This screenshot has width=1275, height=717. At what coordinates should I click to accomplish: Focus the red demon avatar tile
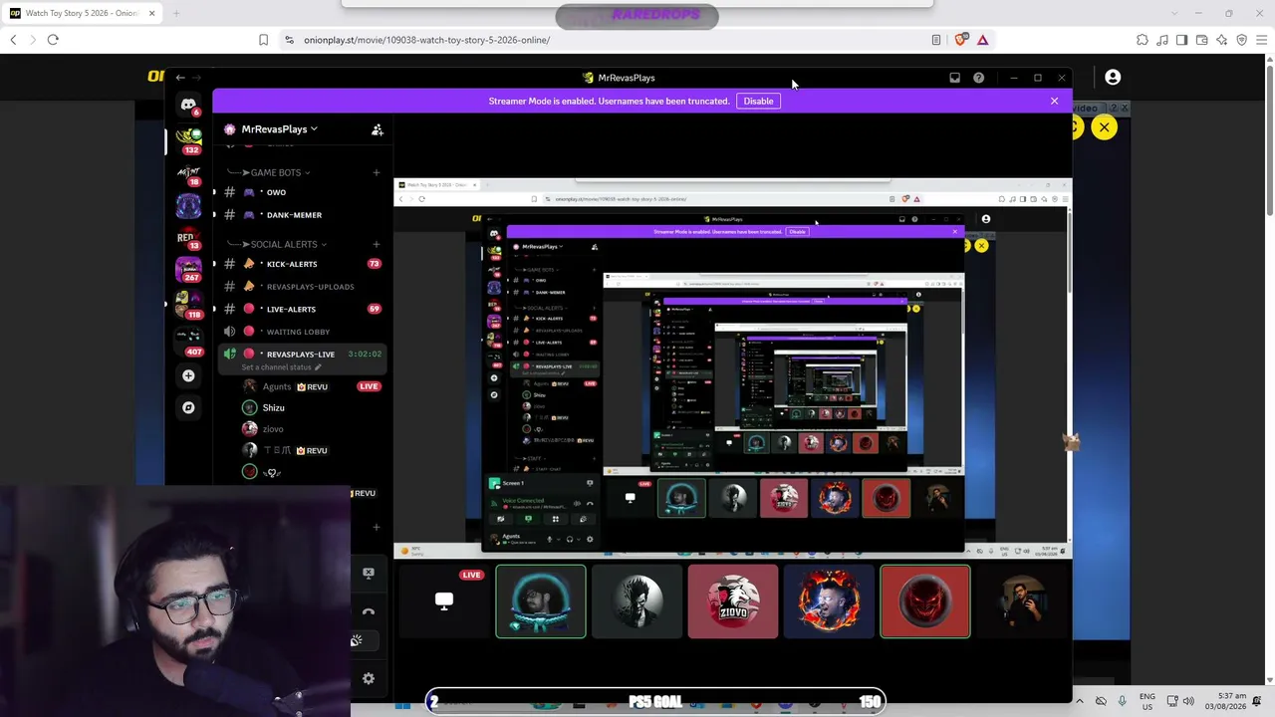pos(924,601)
